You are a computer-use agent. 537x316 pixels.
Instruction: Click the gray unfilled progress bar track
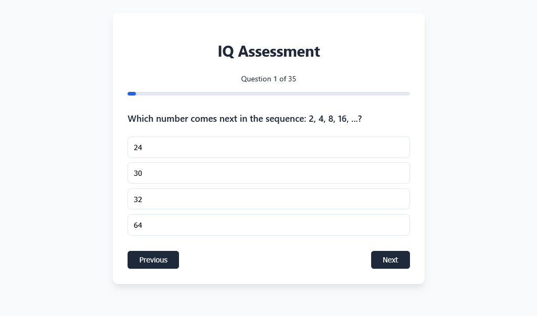273,93
